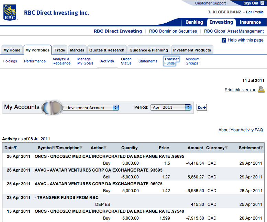Click the Customer Support link
The image size is (267, 222).
(x=210, y=3)
